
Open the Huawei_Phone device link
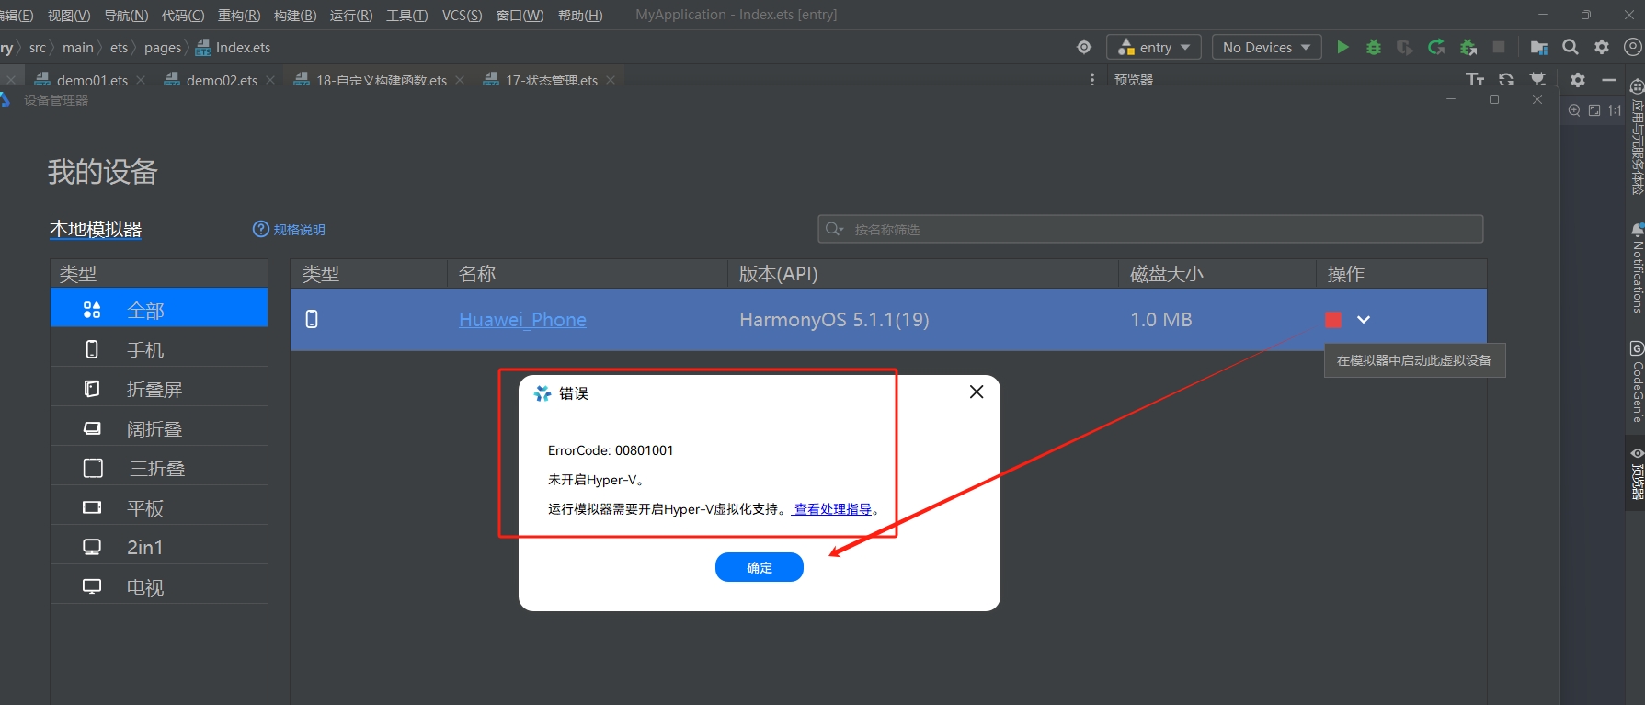click(x=522, y=320)
